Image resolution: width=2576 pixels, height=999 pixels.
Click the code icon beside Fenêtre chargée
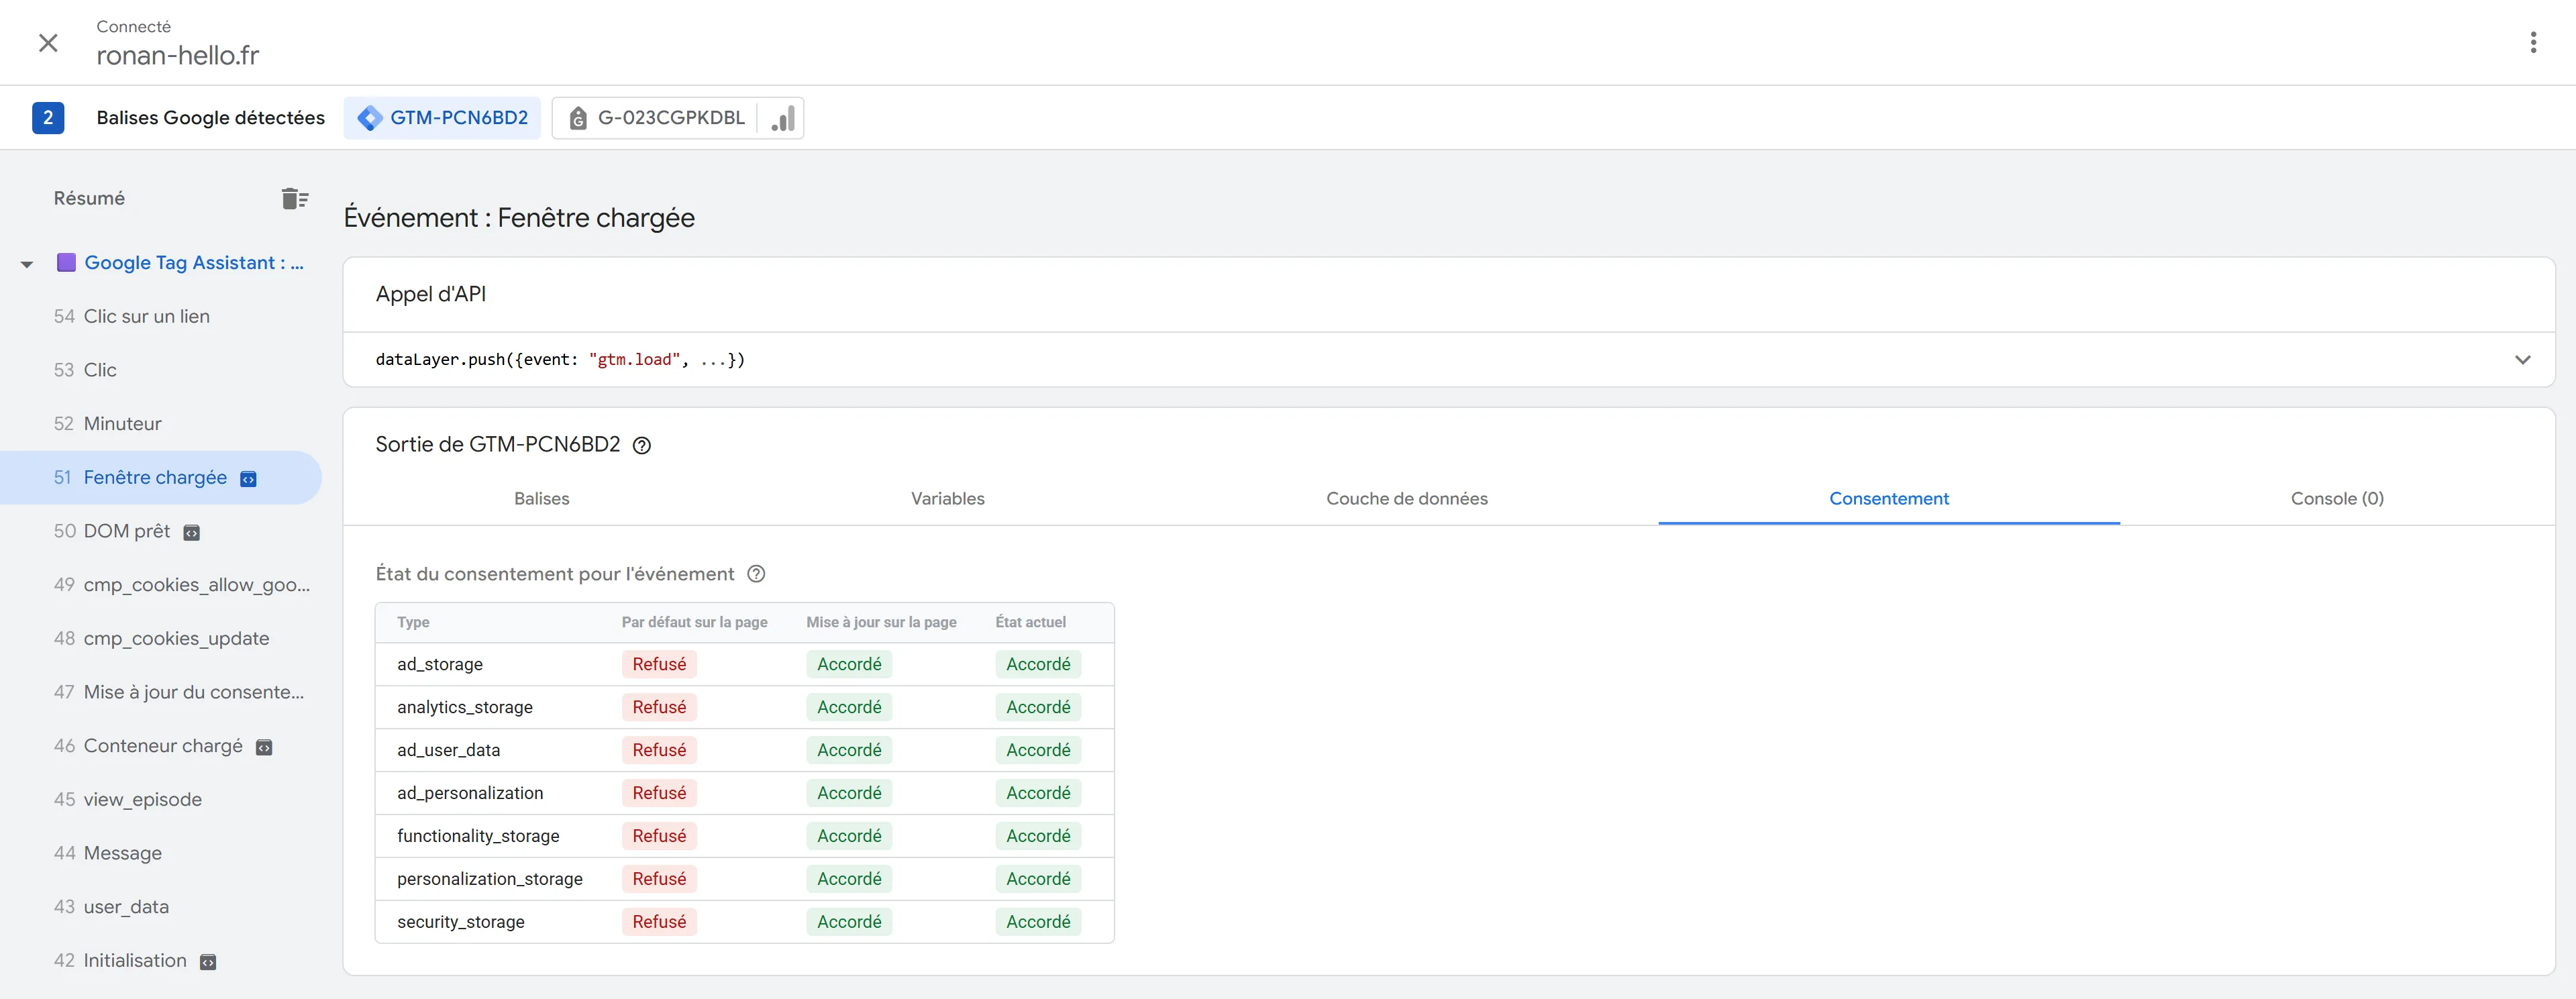(249, 479)
